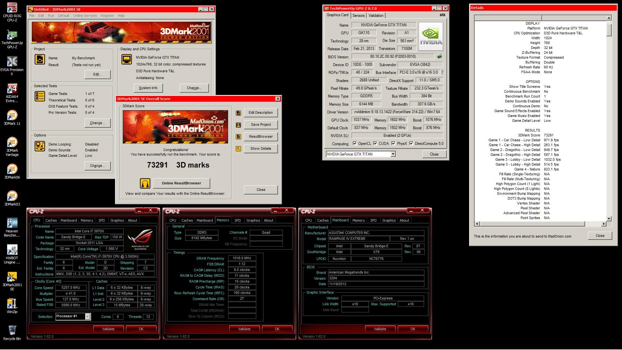The image size is (622, 350).
Task: Click the Core Speed value in CPU-Z
Action: click(x=71, y=288)
